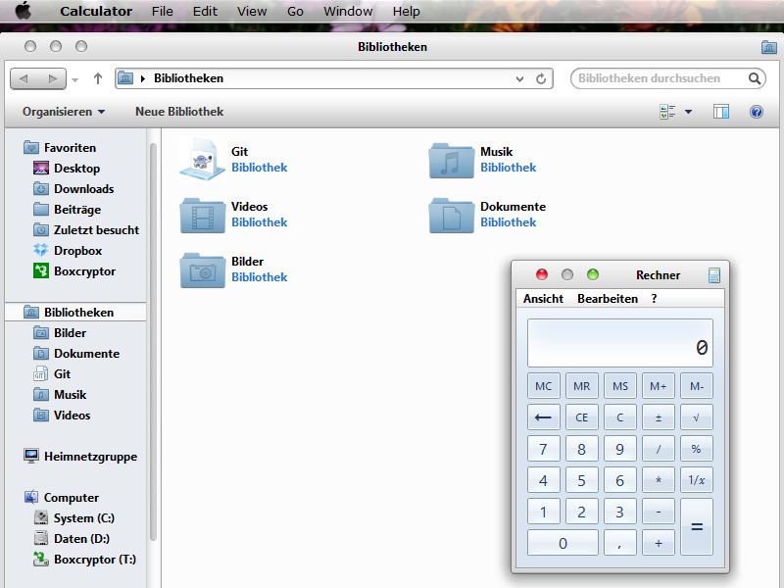Change view layout icon in toolbar
Image resolution: width=784 pixels, height=588 pixels.
(x=667, y=112)
